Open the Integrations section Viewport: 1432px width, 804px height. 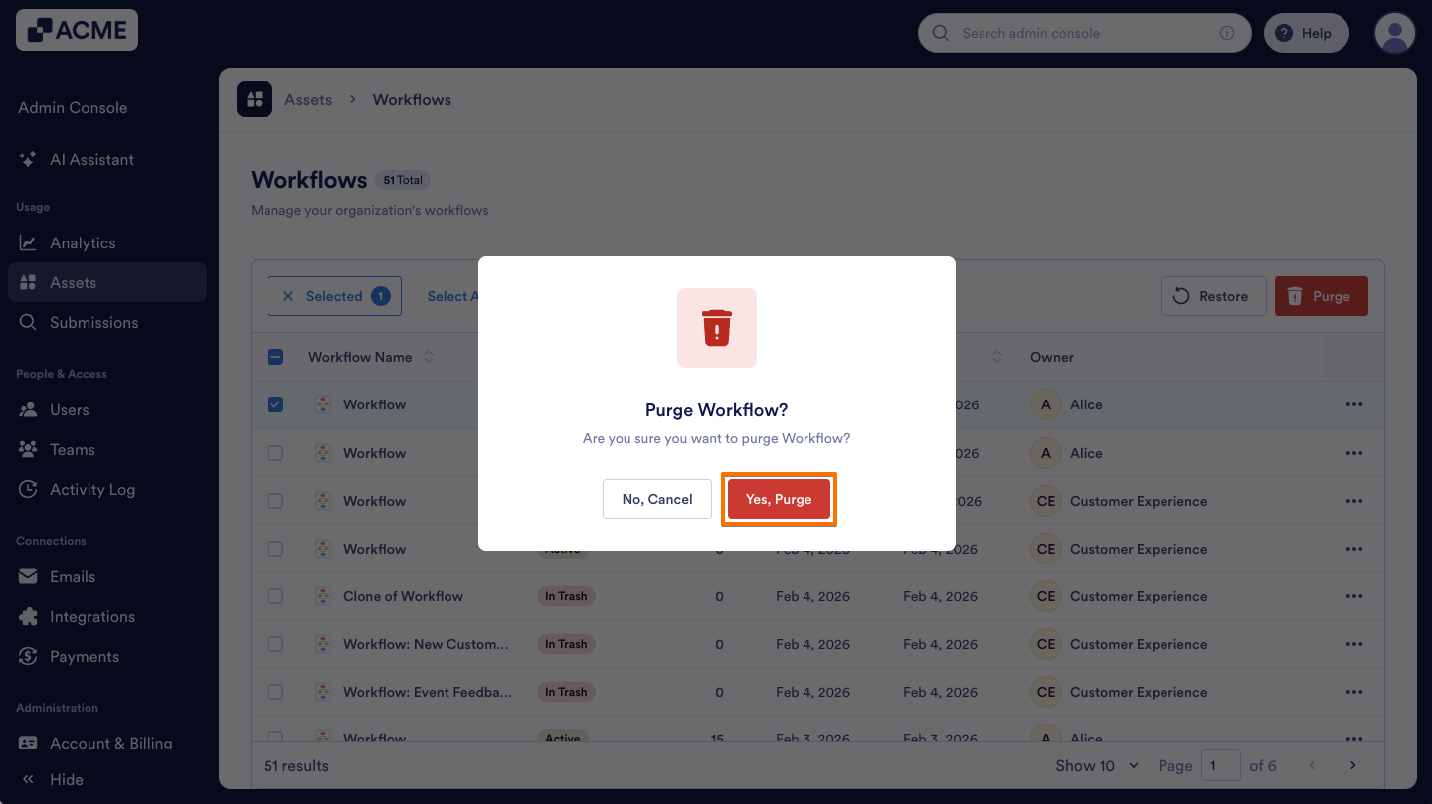(92, 616)
